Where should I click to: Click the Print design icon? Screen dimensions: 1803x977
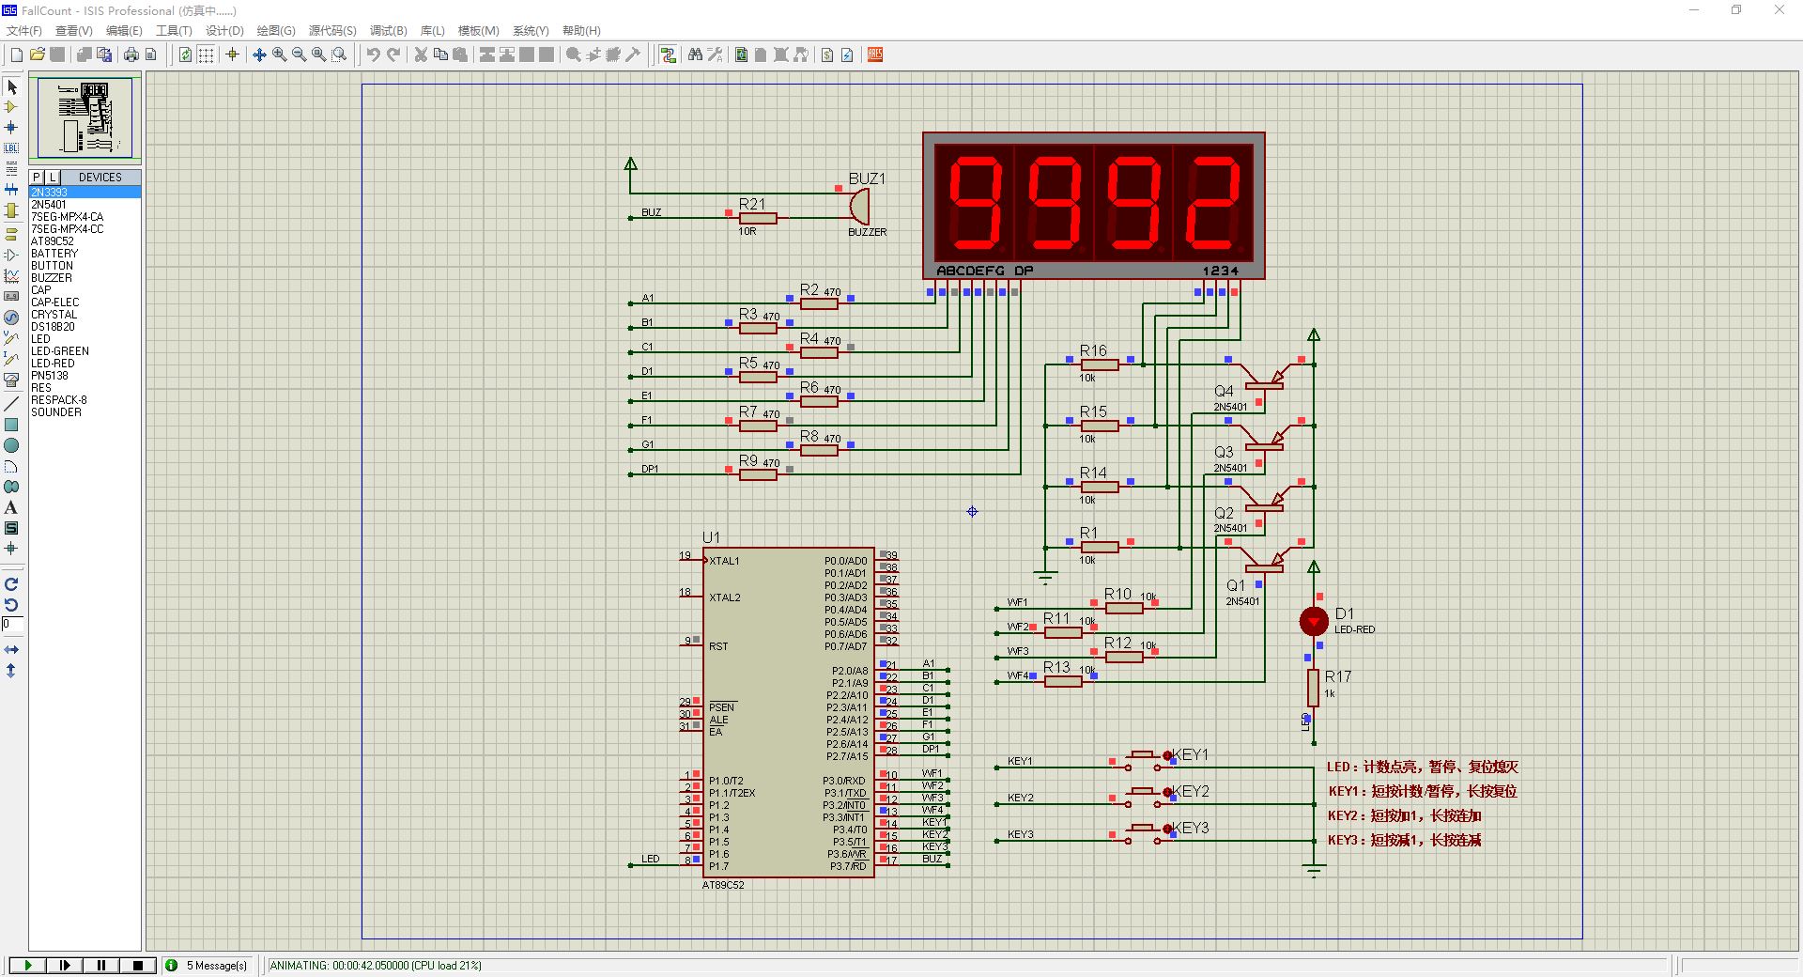click(131, 54)
